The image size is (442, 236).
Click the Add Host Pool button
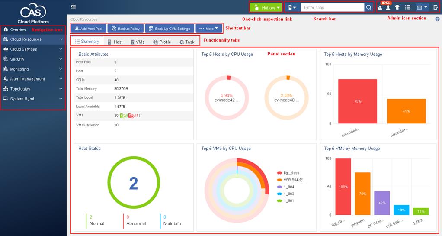tap(89, 29)
